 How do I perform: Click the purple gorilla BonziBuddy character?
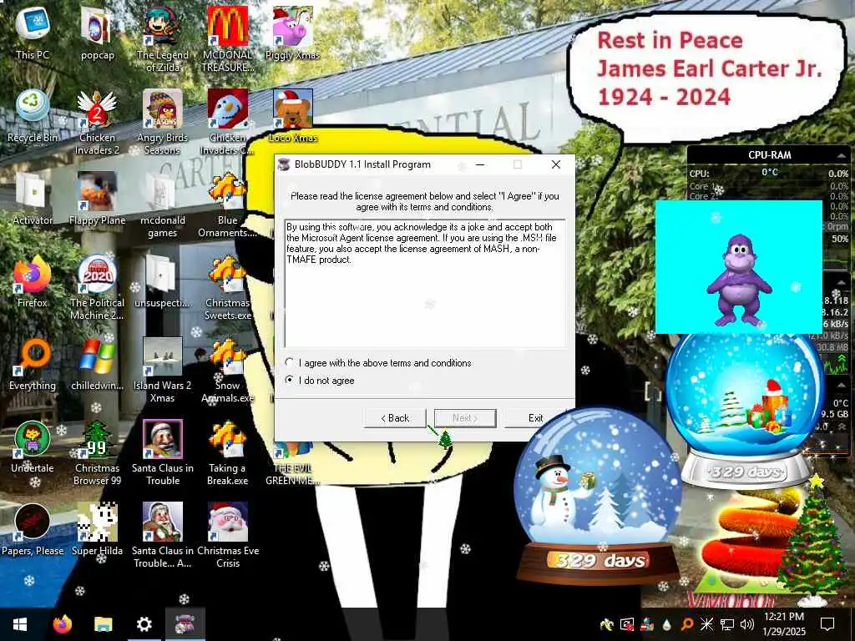click(x=739, y=280)
